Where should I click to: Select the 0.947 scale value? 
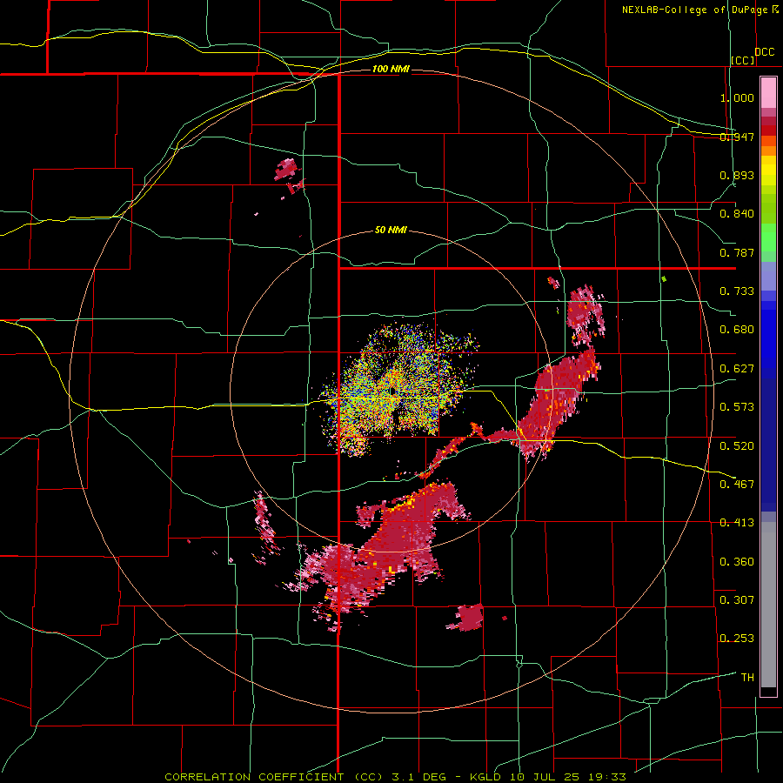coord(737,137)
